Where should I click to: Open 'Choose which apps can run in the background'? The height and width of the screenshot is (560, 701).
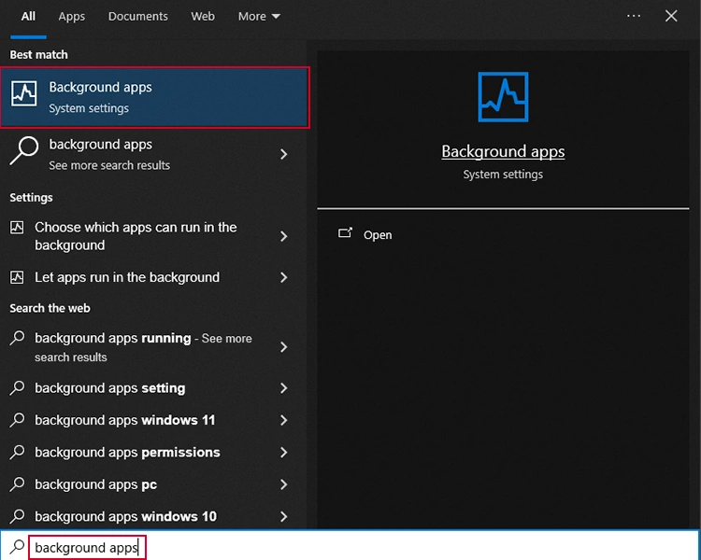coord(154,236)
